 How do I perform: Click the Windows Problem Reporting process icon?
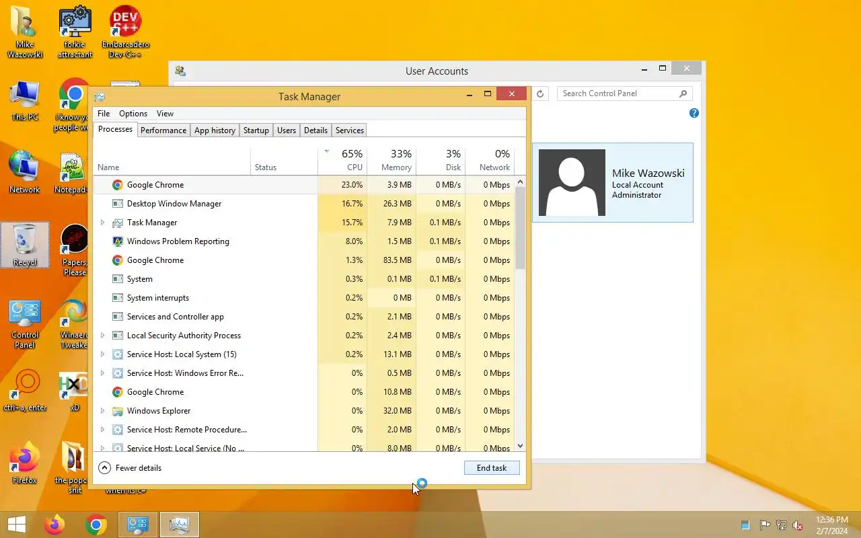pyautogui.click(x=118, y=241)
